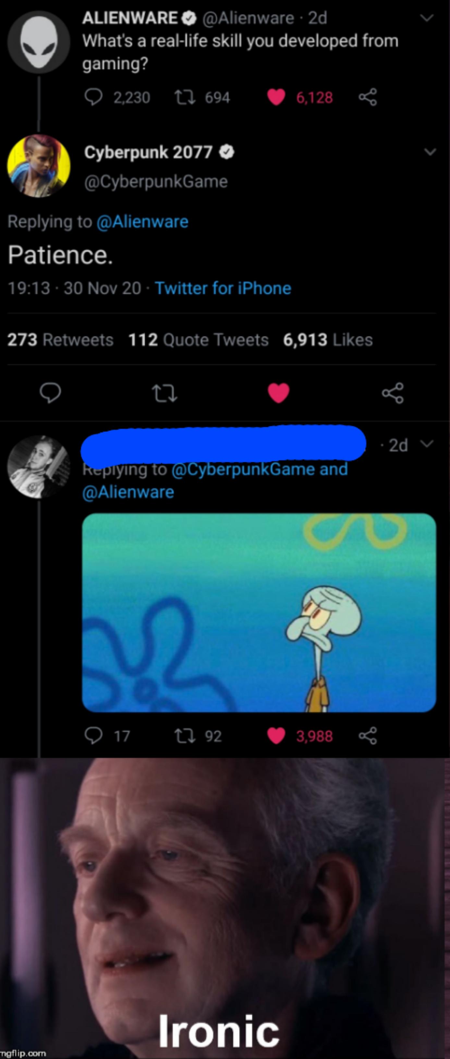View the 112 Quote Tweets list
This screenshot has width=450, height=1059.
pyautogui.click(x=199, y=340)
